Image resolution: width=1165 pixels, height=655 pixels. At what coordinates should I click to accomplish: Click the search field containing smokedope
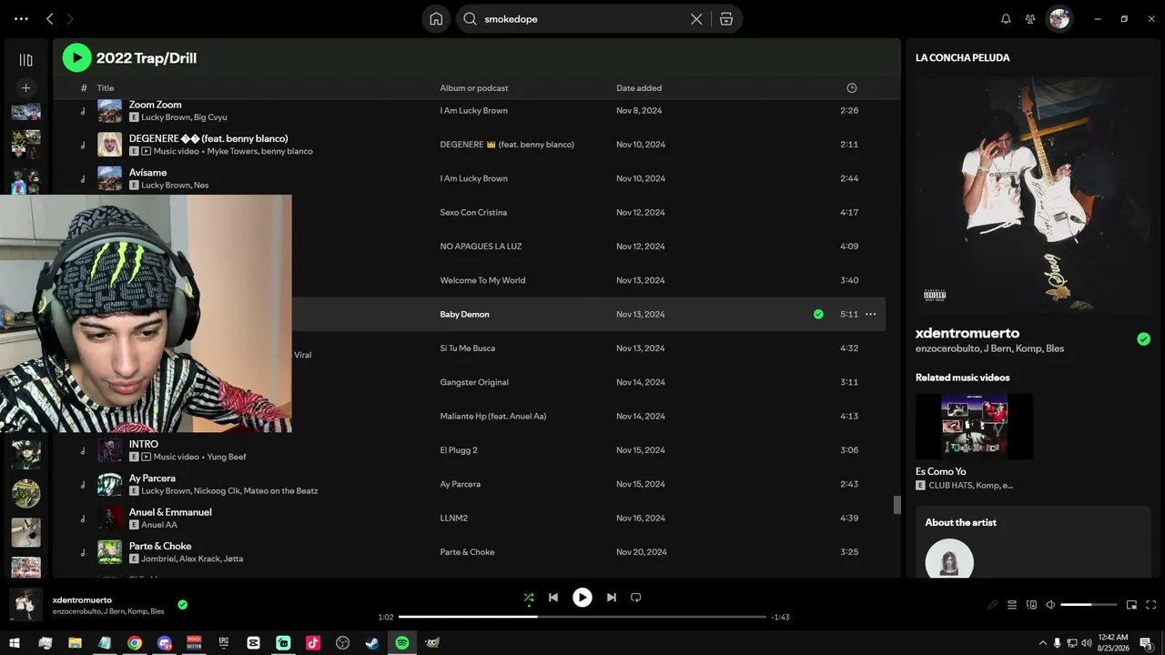point(584,19)
